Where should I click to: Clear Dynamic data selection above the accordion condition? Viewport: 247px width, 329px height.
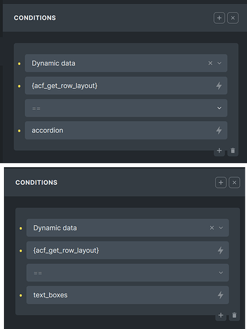210,63
